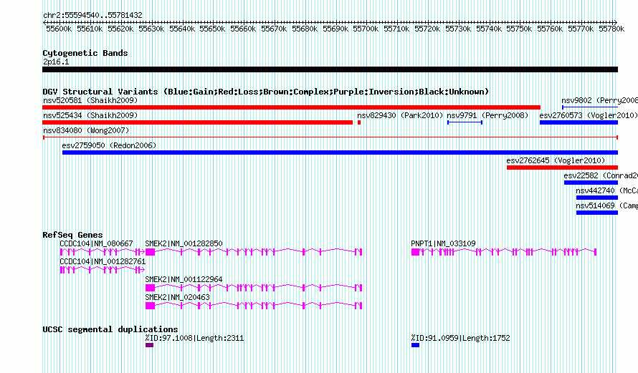Select the nsv9802 (Perry2008) thin blue interval
Screen dimensions: 638x373
pos(590,107)
